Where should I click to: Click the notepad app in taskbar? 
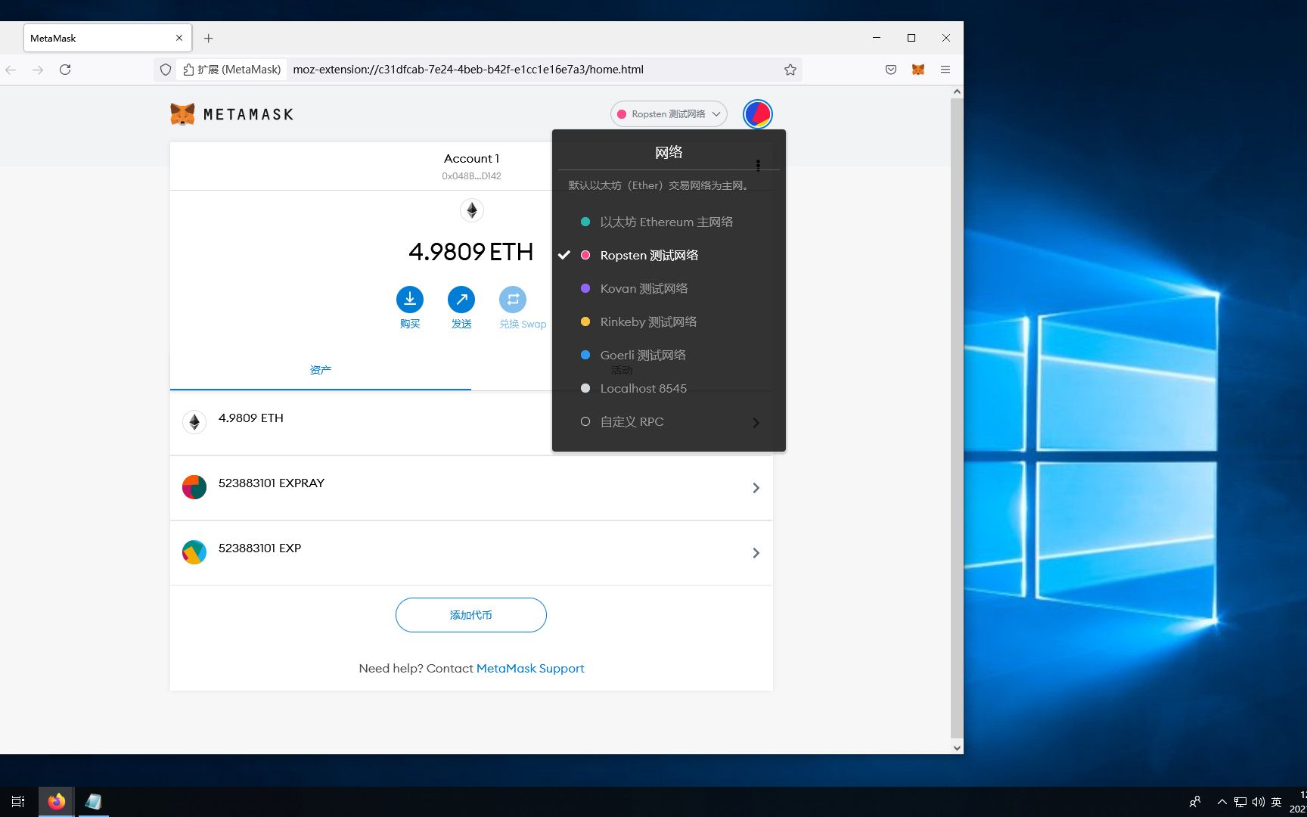(93, 802)
